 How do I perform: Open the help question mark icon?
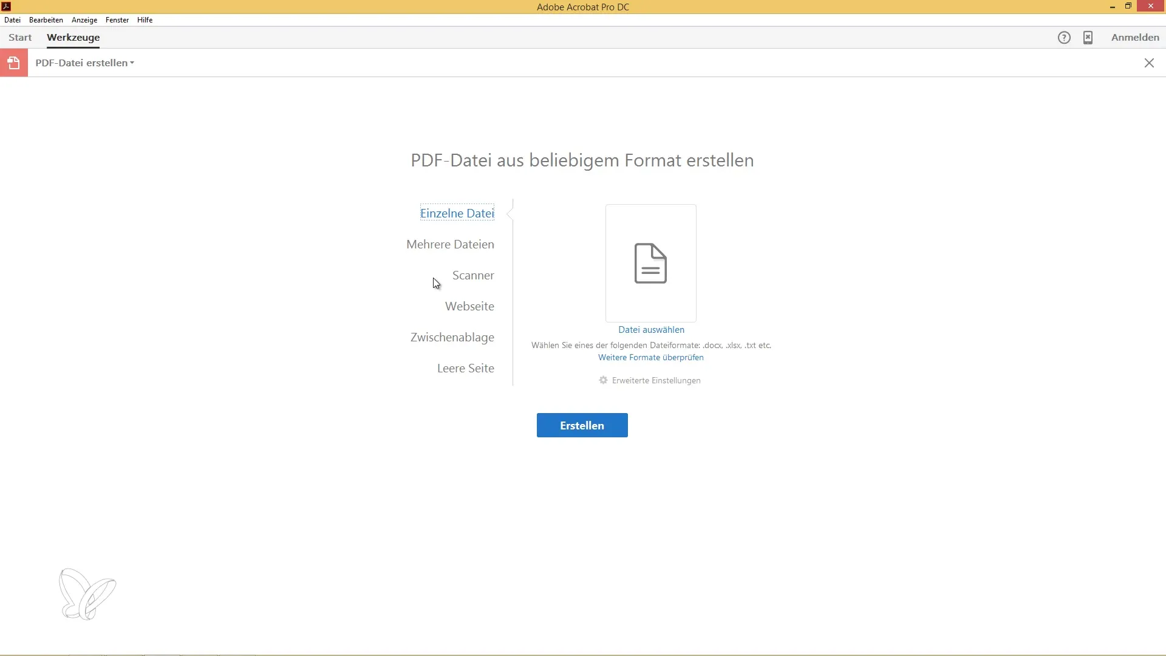point(1064,38)
